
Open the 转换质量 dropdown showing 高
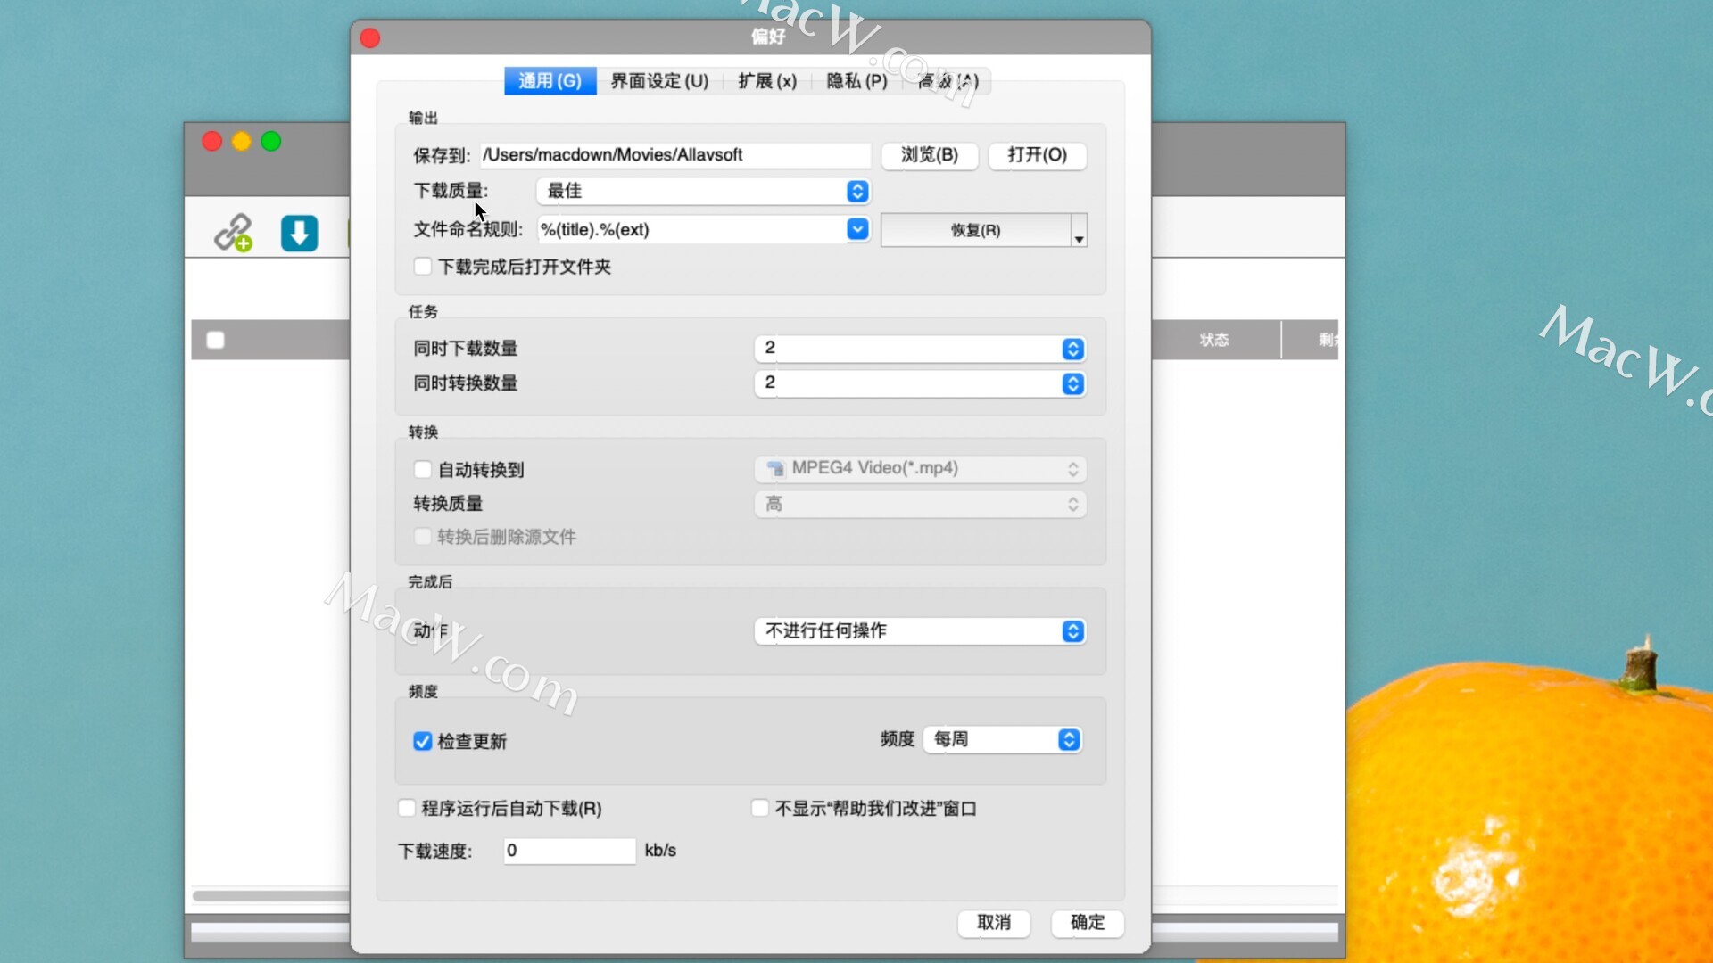tap(920, 505)
